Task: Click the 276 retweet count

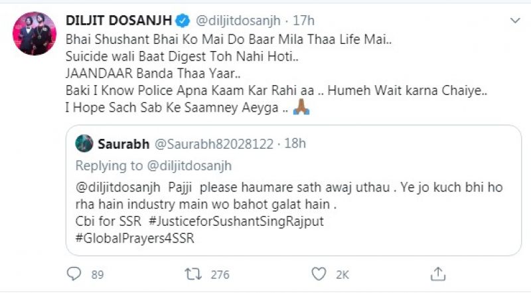Action: (220, 273)
